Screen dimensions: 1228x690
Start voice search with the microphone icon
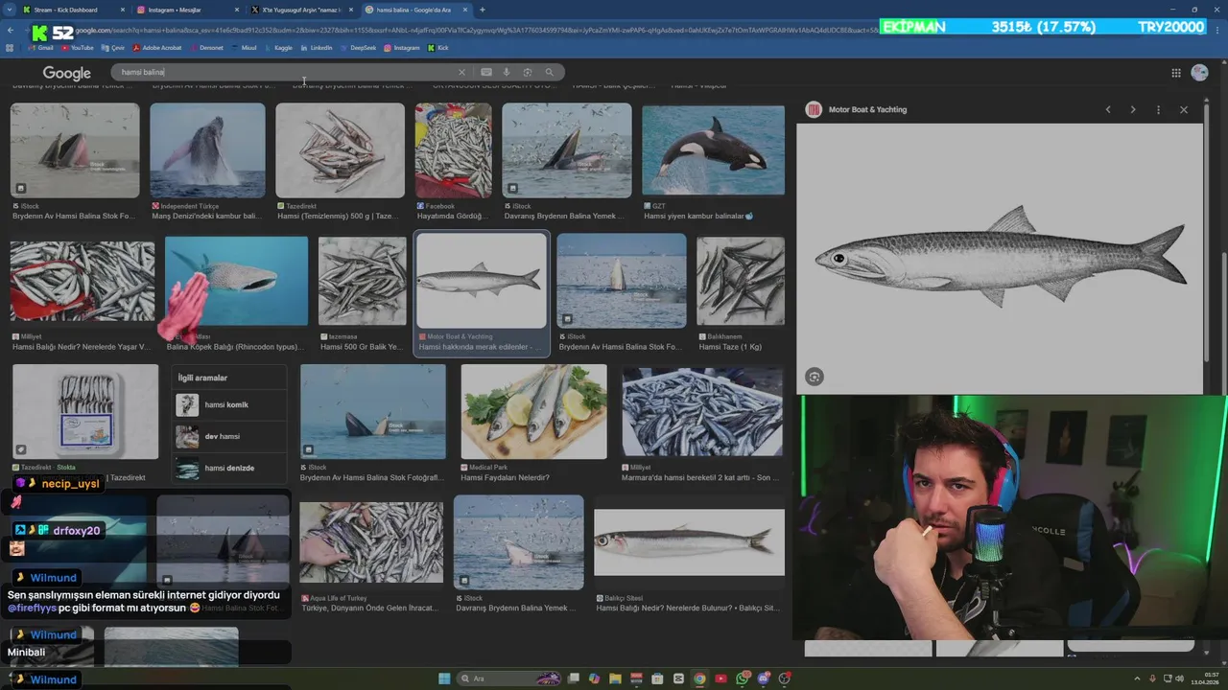[507, 72]
